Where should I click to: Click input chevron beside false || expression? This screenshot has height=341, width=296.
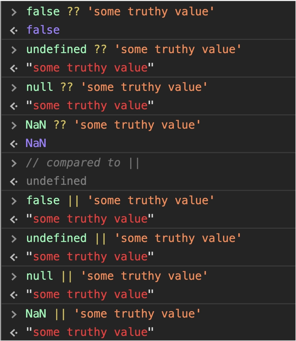click(14, 201)
